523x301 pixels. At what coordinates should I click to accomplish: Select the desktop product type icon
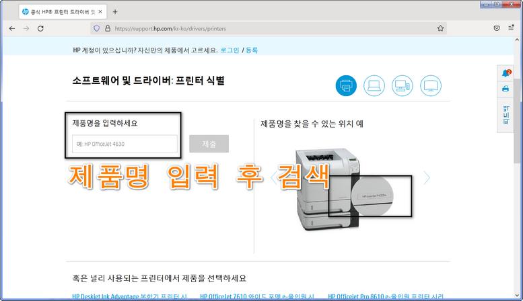[x=402, y=85]
